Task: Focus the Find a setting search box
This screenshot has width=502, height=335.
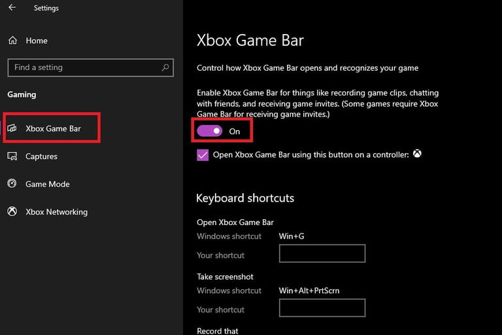Action: pos(91,67)
